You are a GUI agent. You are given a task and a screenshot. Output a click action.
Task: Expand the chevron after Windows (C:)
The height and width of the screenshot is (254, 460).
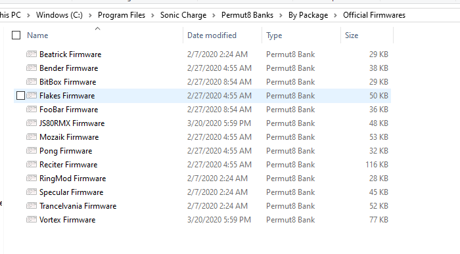point(91,15)
